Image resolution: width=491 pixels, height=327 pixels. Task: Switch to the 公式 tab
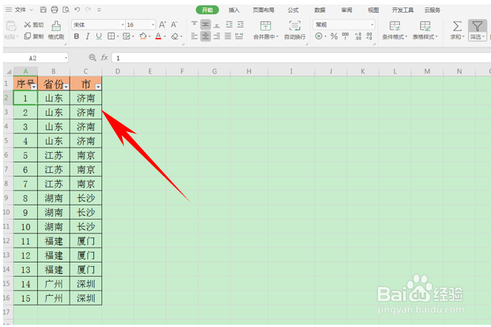point(293,10)
